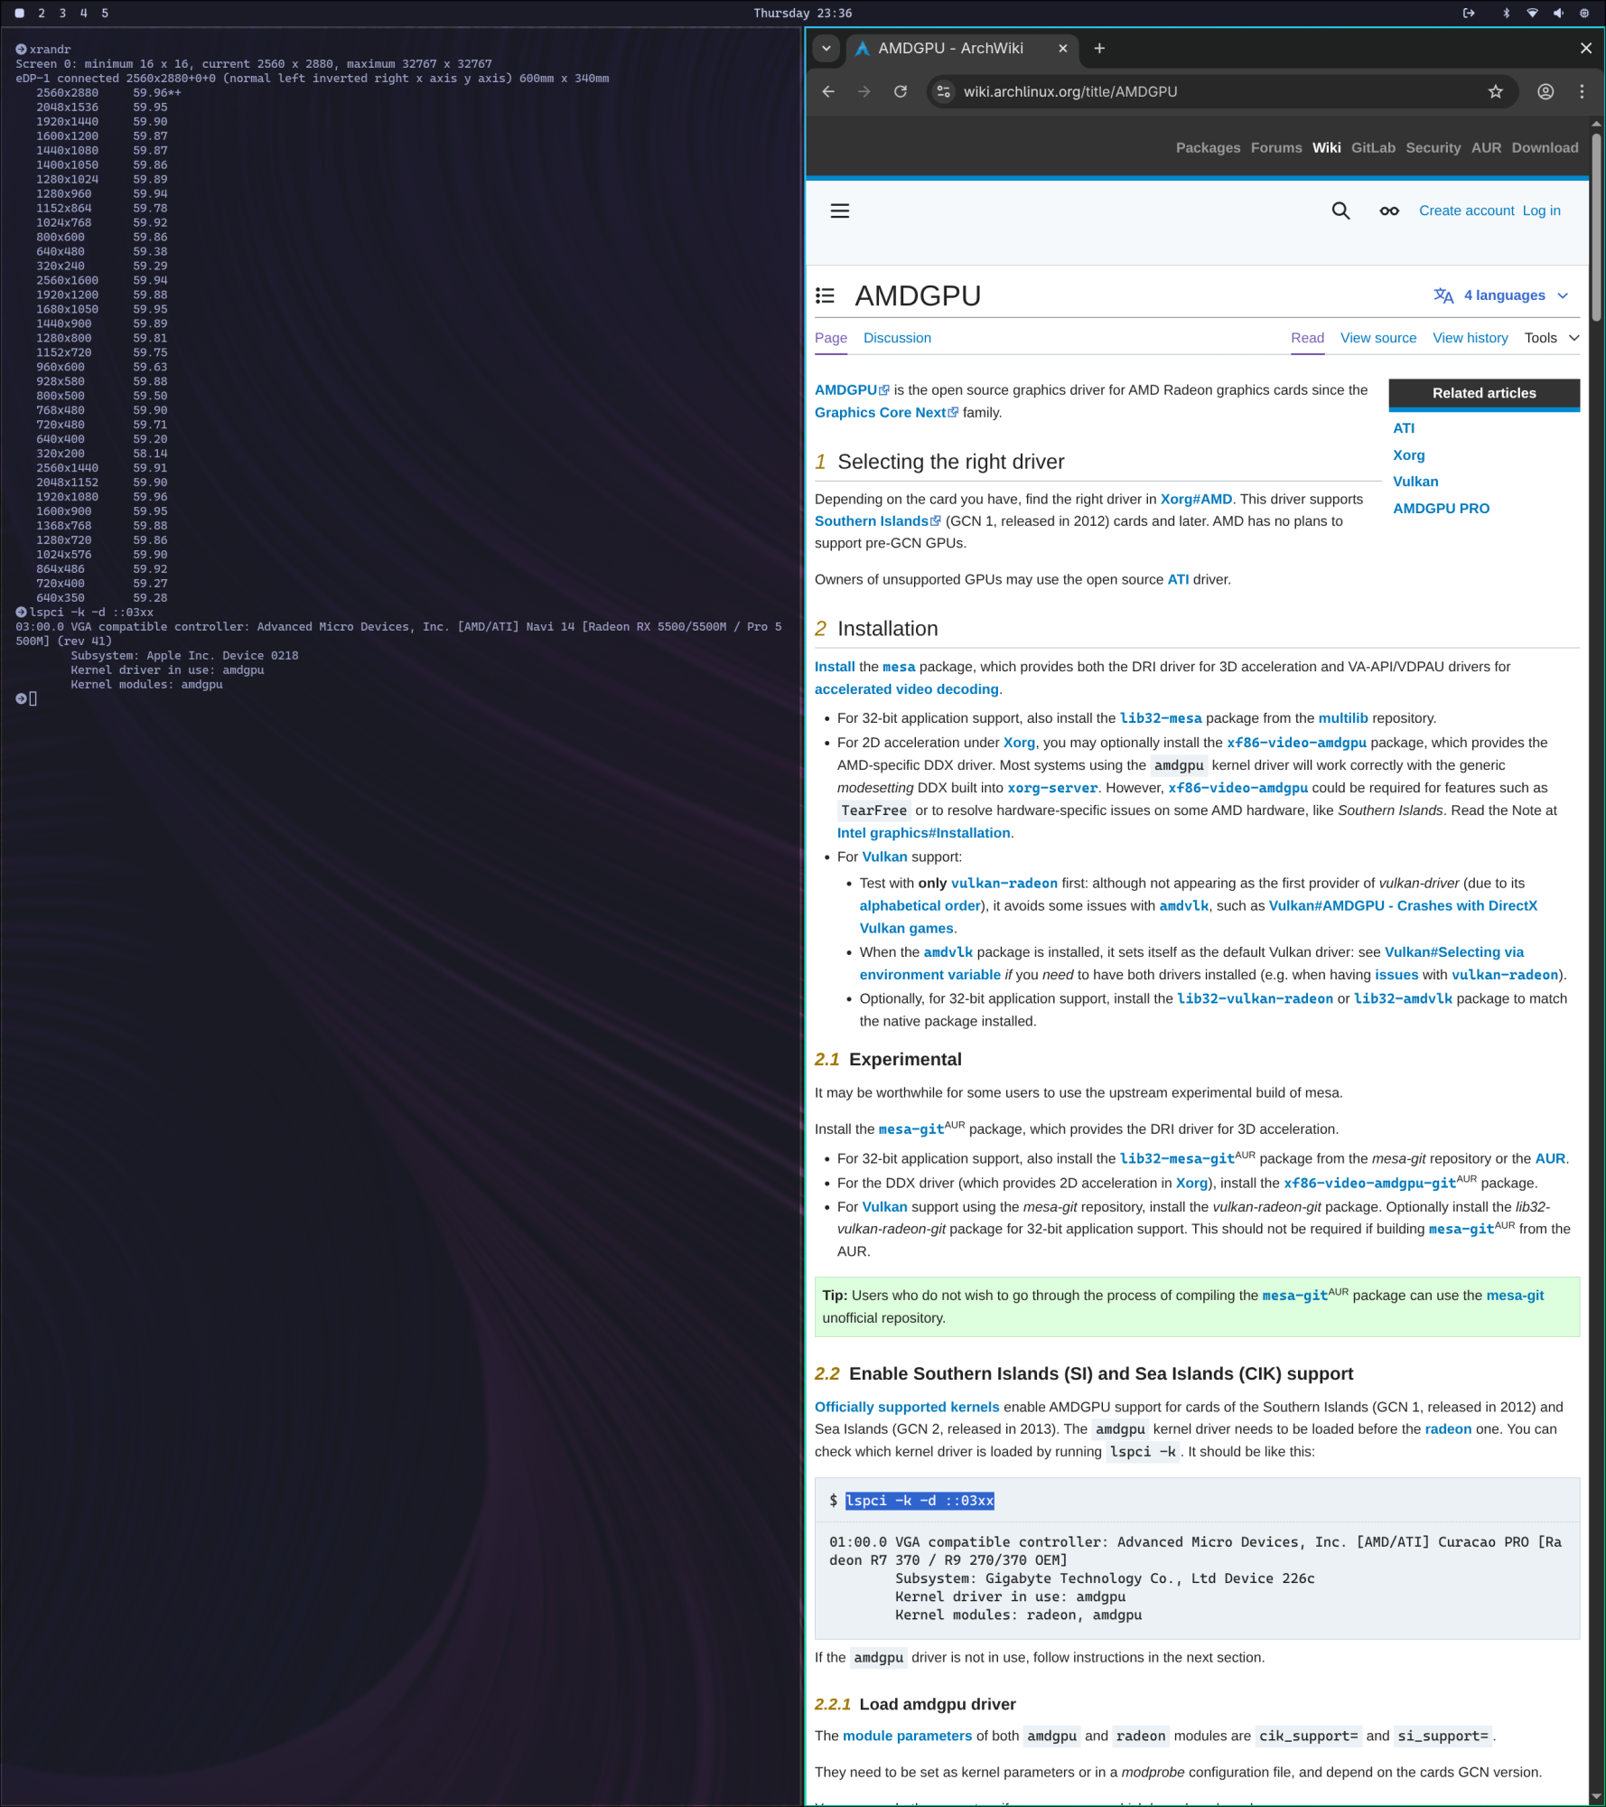Open the AUR nav item
Viewport: 1606px width, 1807px height.
pos(1486,148)
